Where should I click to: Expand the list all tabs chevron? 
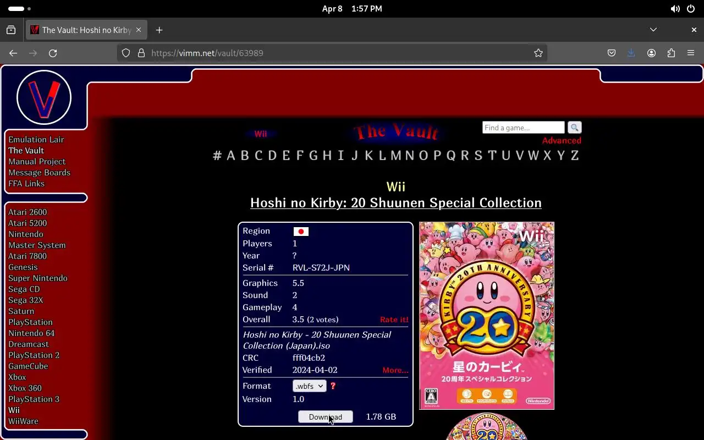pyautogui.click(x=653, y=30)
